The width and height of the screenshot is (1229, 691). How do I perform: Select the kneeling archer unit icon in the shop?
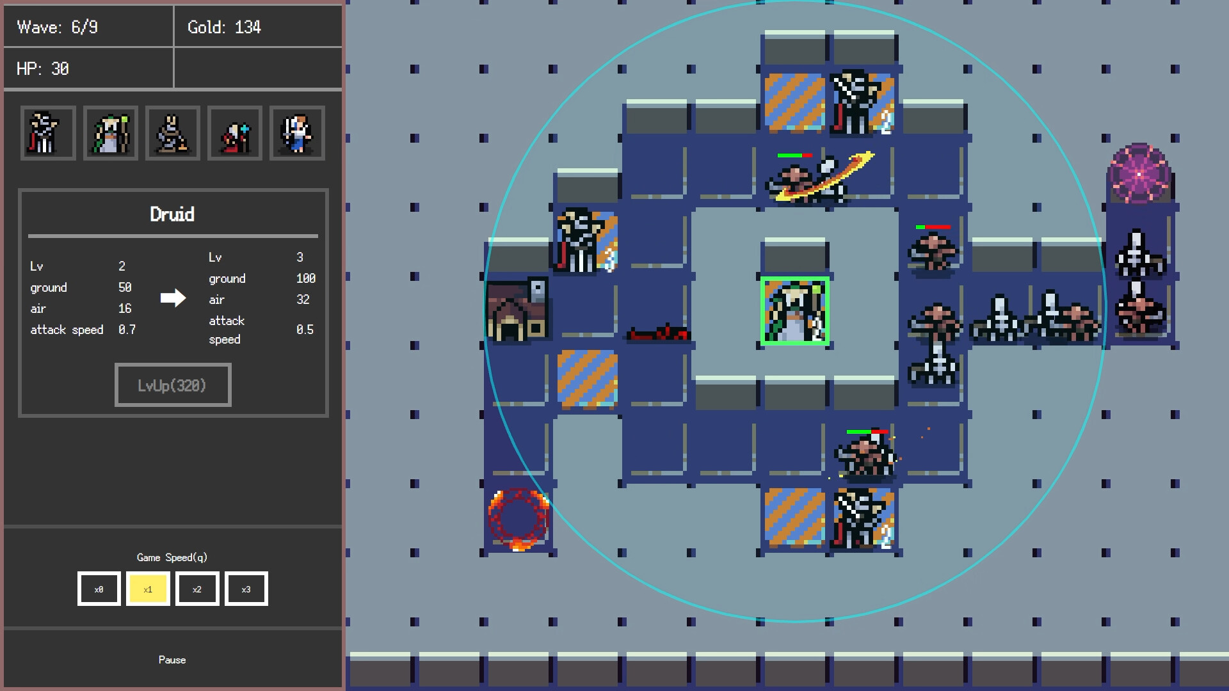(172, 133)
